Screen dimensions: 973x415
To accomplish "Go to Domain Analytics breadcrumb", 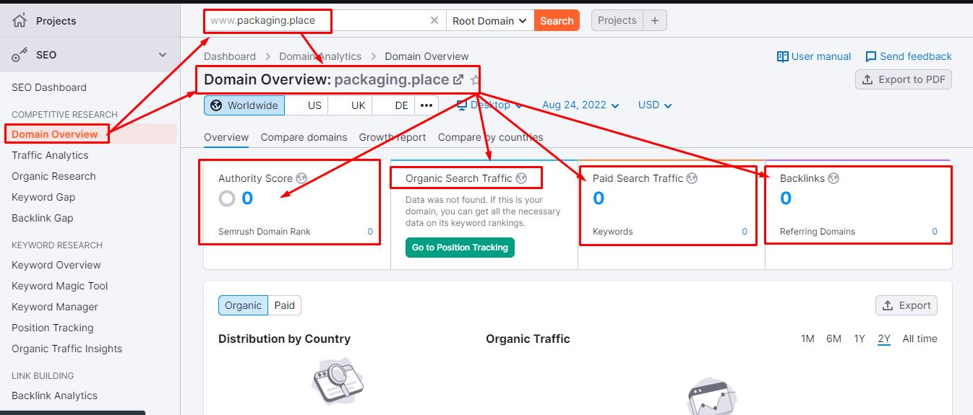I will [320, 56].
